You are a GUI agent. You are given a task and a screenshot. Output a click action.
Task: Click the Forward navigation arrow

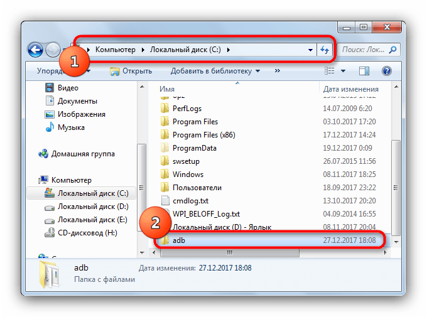53,50
